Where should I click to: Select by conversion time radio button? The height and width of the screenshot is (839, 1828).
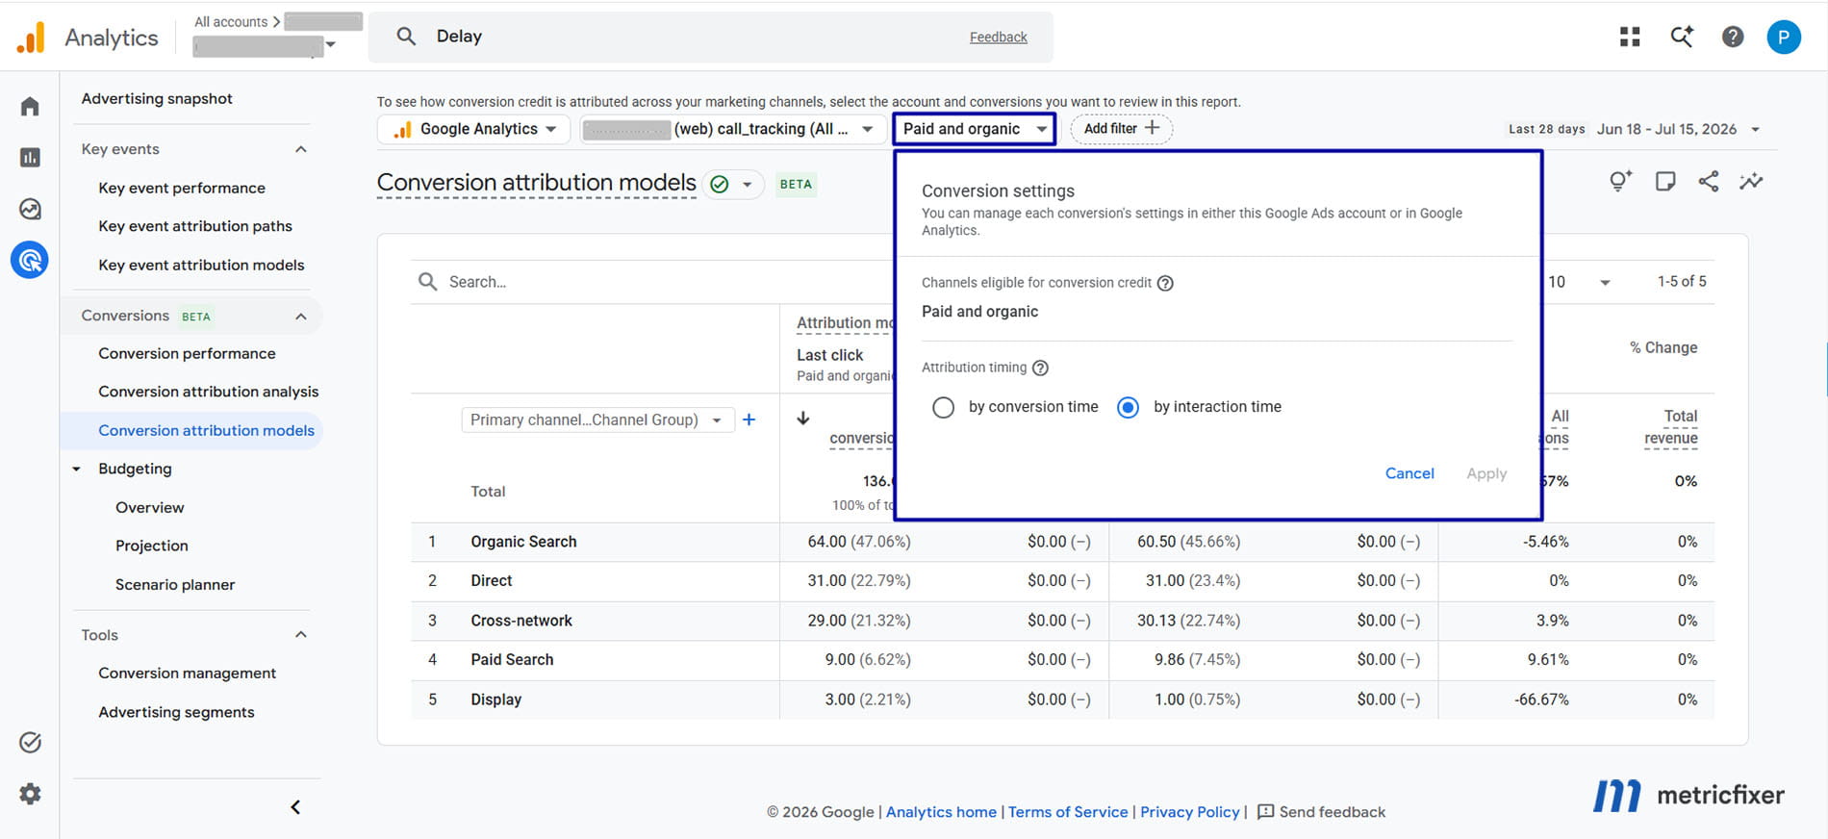coord(943,407)
